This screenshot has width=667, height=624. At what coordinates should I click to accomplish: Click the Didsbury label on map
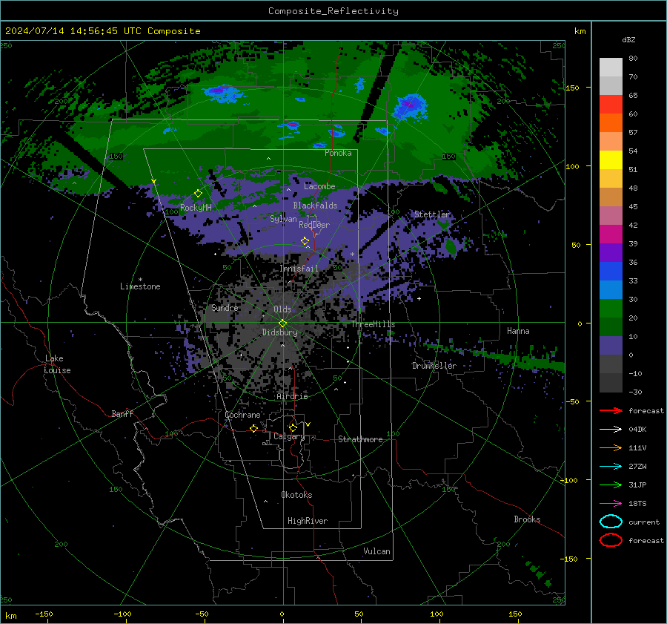(279, 332)
